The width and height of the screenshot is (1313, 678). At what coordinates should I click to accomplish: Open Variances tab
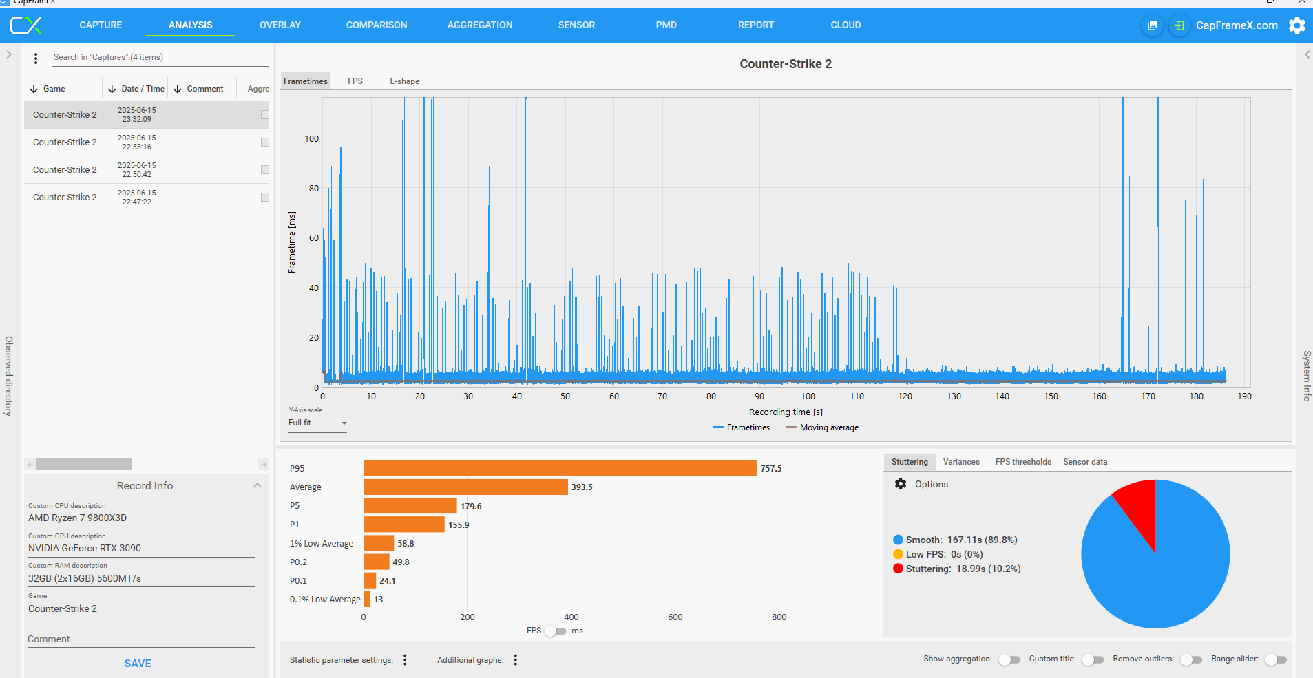point(961,462)
